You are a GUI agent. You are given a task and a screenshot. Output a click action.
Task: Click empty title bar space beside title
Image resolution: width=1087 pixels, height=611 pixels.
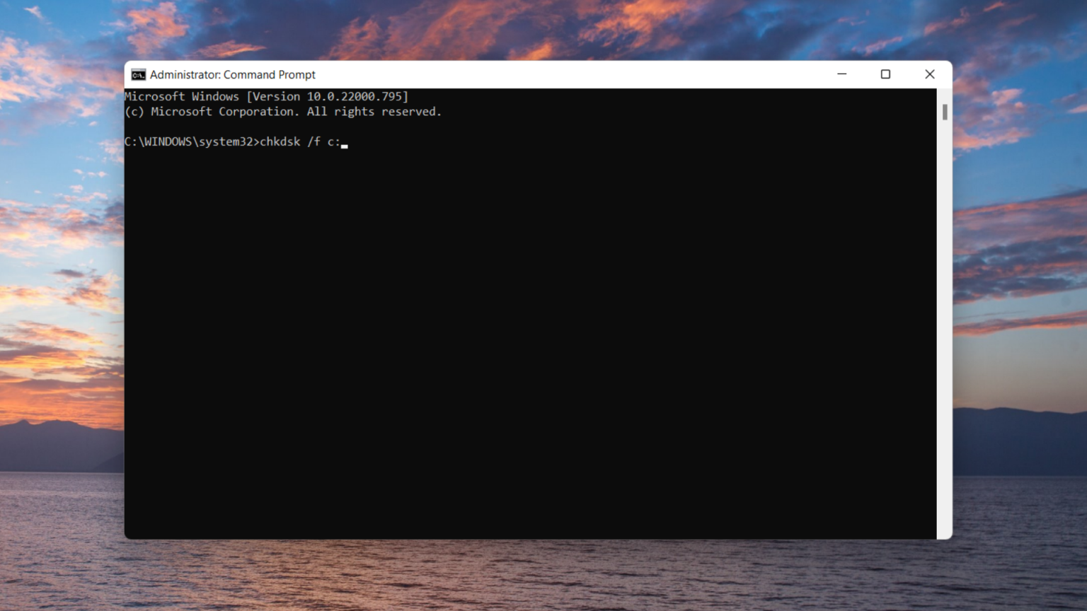566,75
